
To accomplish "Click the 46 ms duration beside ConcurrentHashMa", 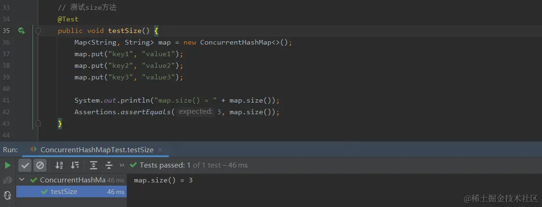I will (116, 180).
